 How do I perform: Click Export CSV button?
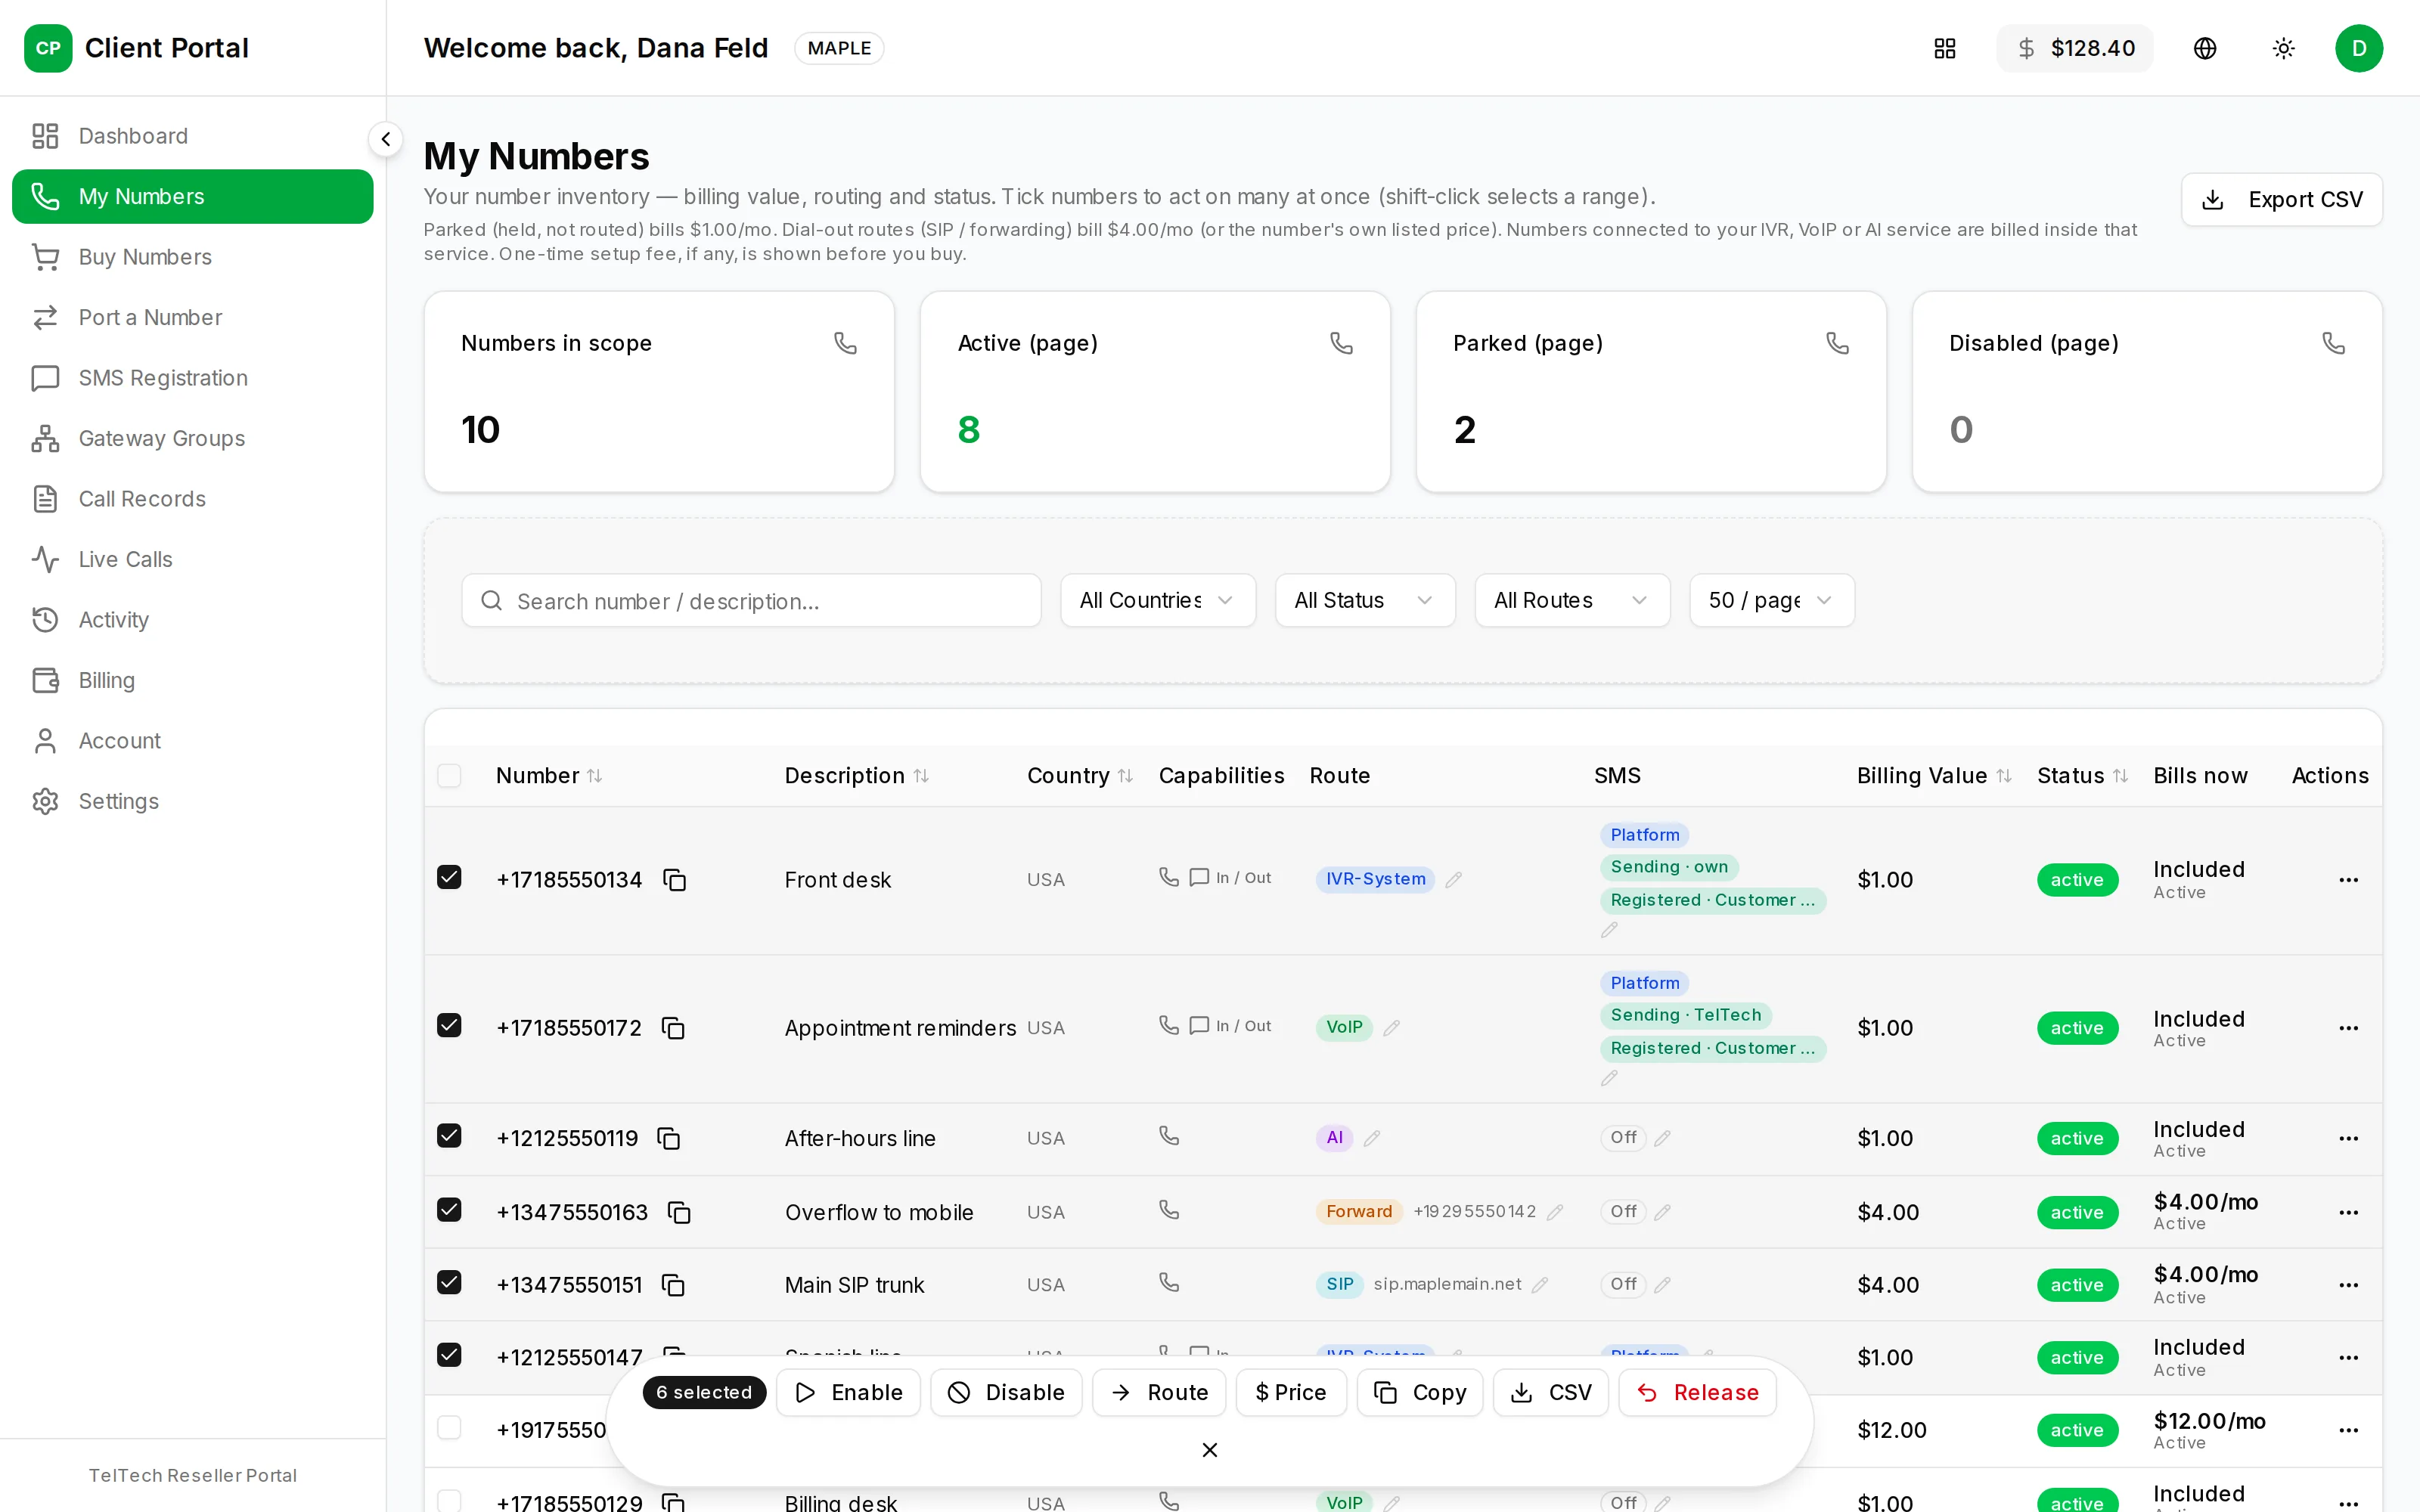[2281, 200]
